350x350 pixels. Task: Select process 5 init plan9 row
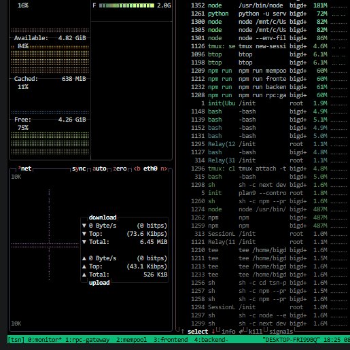[268, 193]
